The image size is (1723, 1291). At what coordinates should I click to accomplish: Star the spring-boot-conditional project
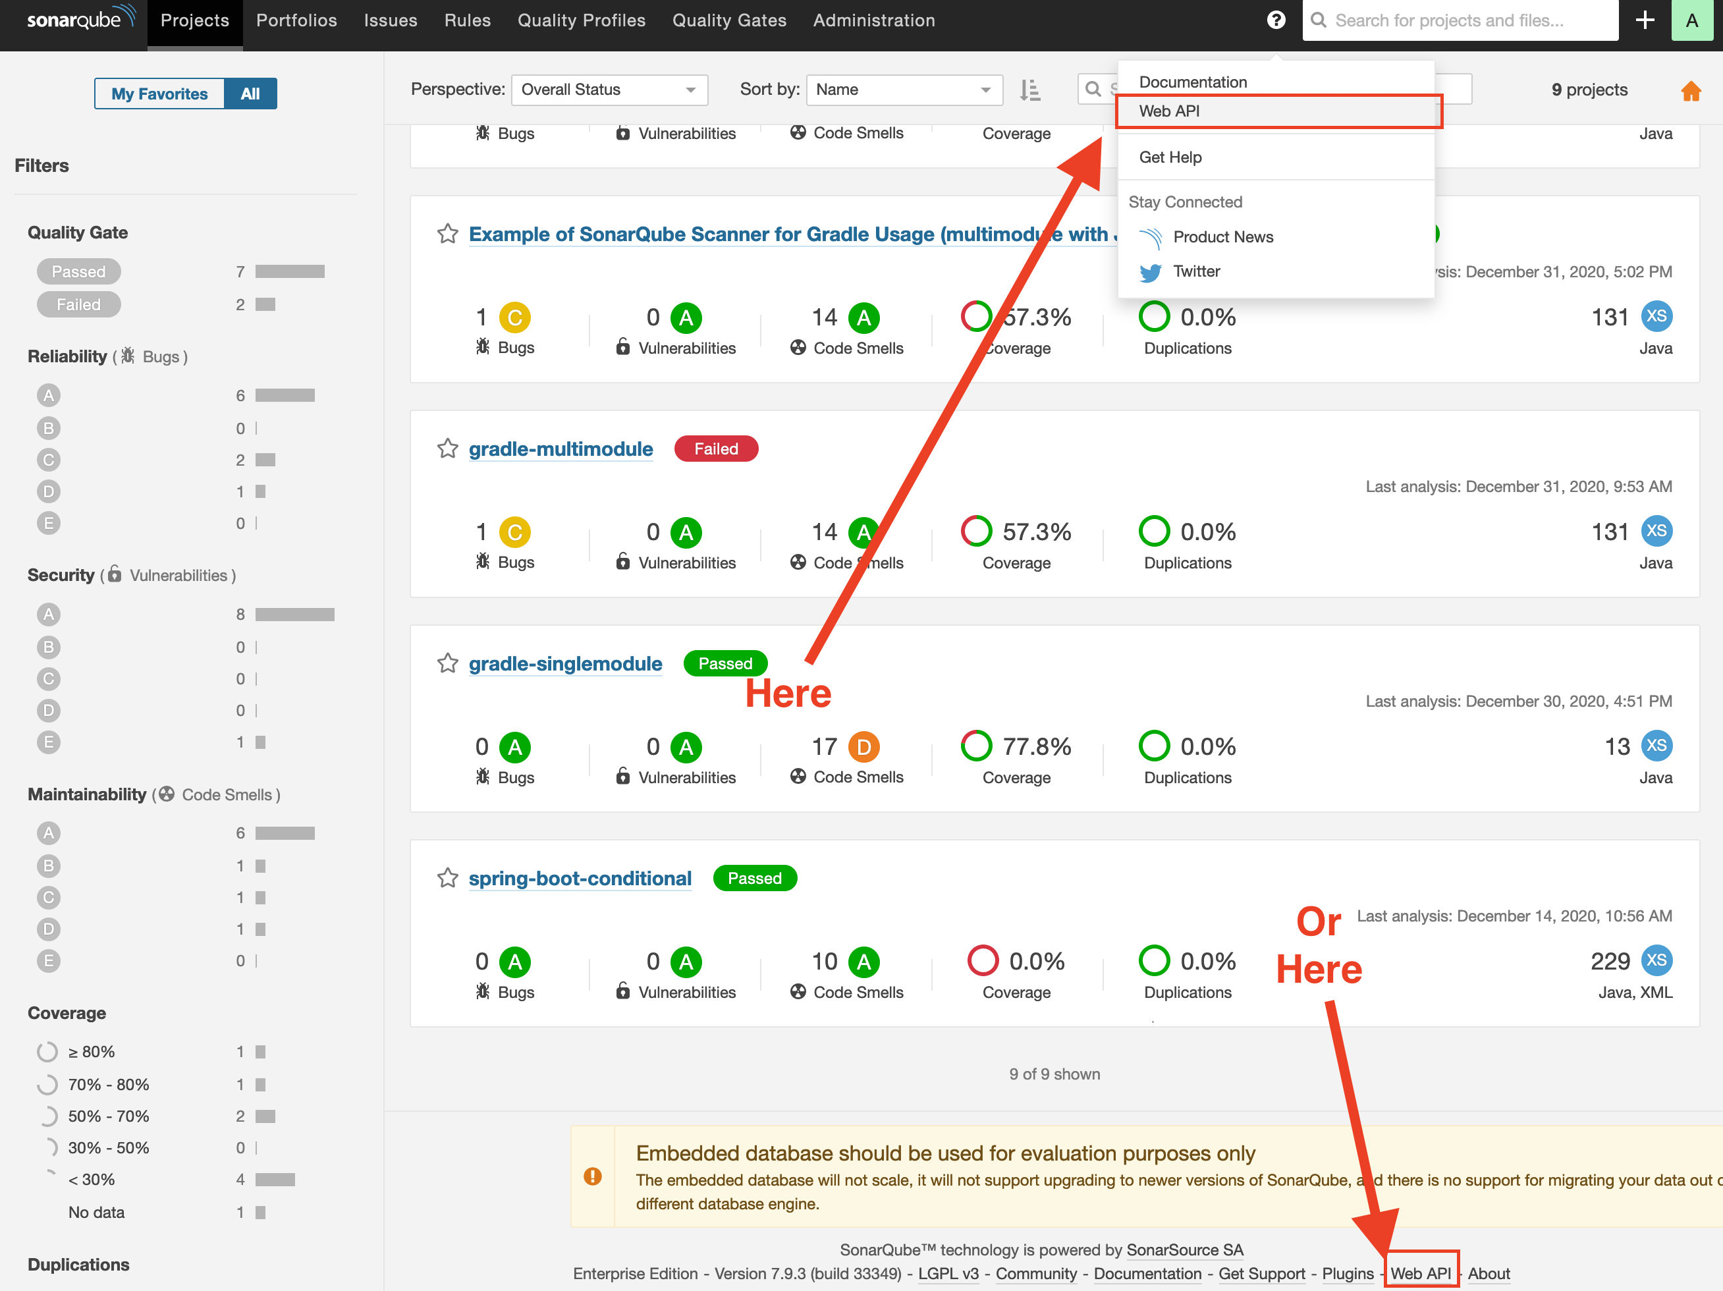click(447, 878)
